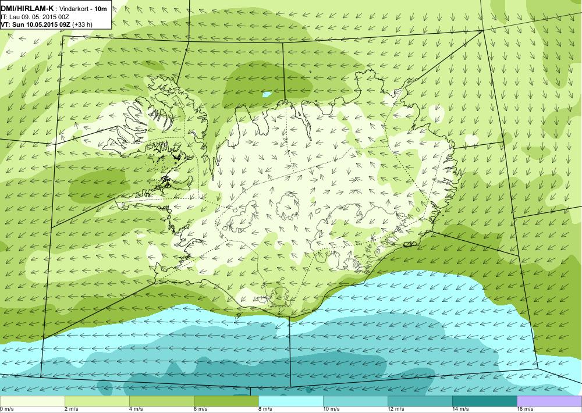Click the pale yellow 0–2 m/s legend swatch
Viewport: 582px width, 413px height.
[x=32, y=401]
